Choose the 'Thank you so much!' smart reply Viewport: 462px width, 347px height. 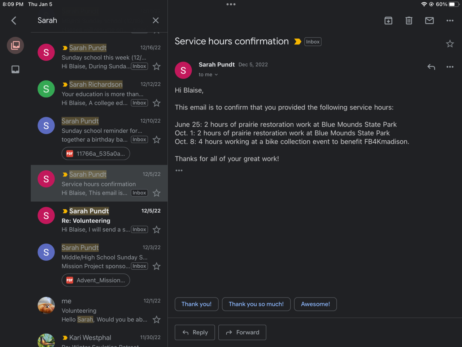pos(256,304)
